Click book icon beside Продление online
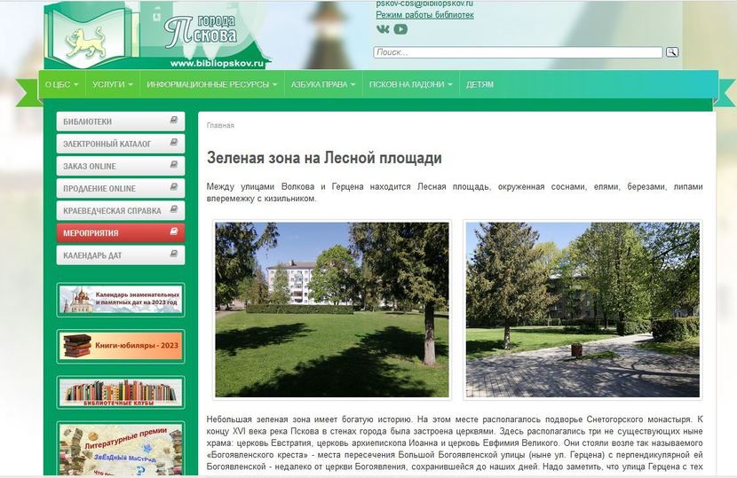 [x=174, y=187]
